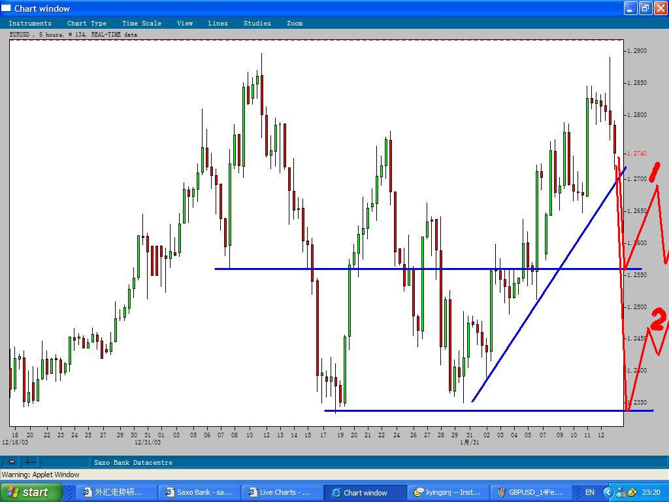The image size is (669, 502).
Task: Switch to the 外汇走势研 taskbar window
Action: point(116,492)
